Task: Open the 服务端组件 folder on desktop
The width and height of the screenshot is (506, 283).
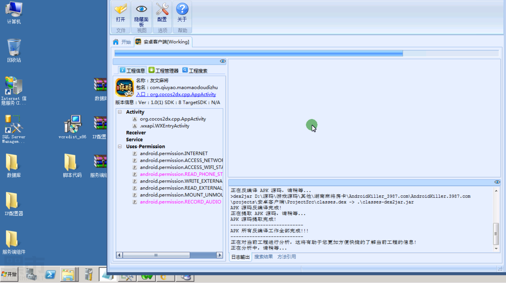Action: (x=14, y=242)
